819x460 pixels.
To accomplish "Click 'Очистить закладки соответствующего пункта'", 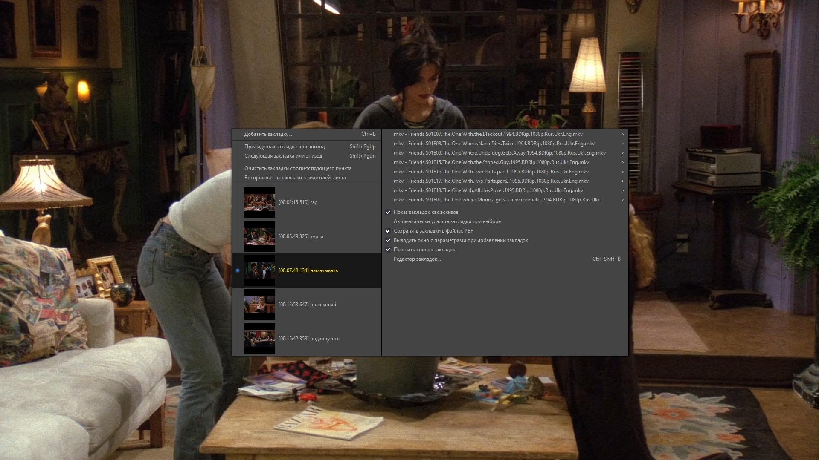I will (x=297, y=168).
